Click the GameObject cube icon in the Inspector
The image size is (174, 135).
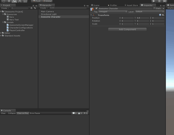[92, 9]
